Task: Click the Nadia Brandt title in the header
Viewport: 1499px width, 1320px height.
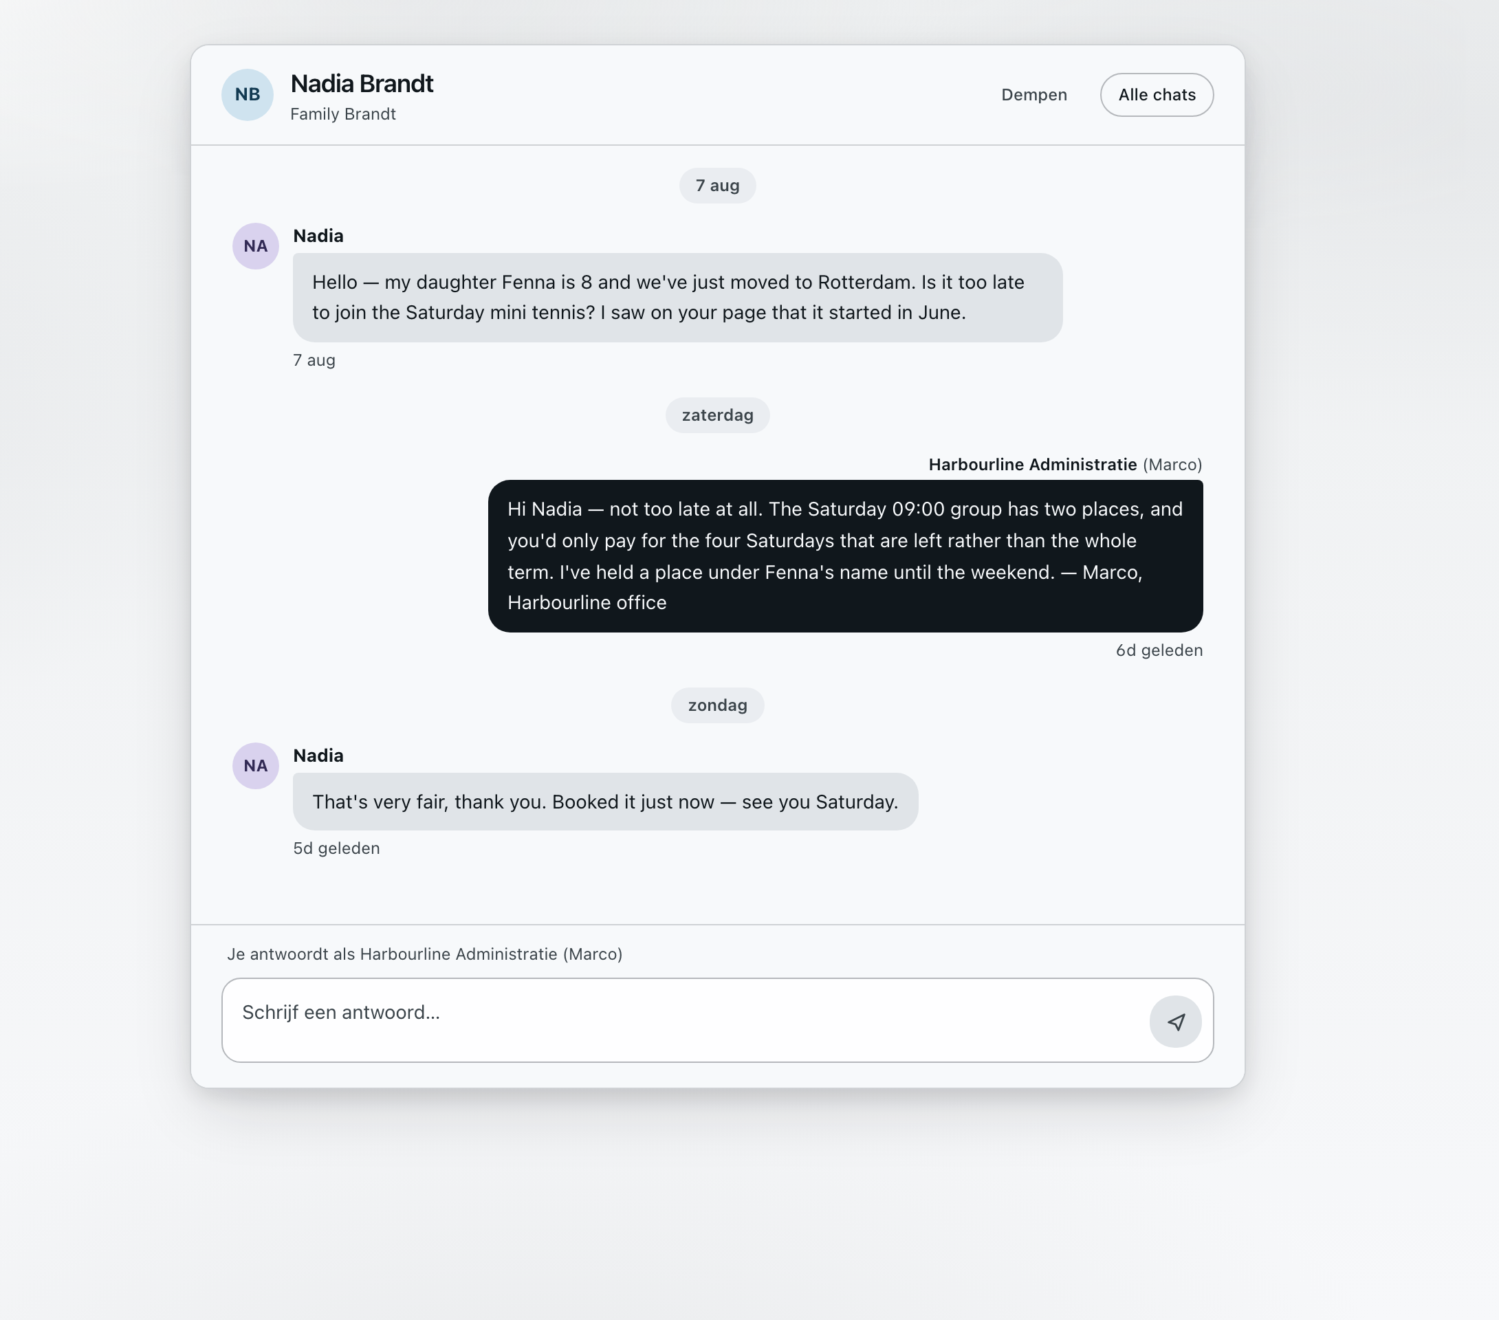Action: point(362,84)
